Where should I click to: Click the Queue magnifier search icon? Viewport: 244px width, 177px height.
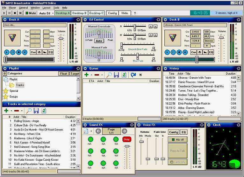(109, 75)
